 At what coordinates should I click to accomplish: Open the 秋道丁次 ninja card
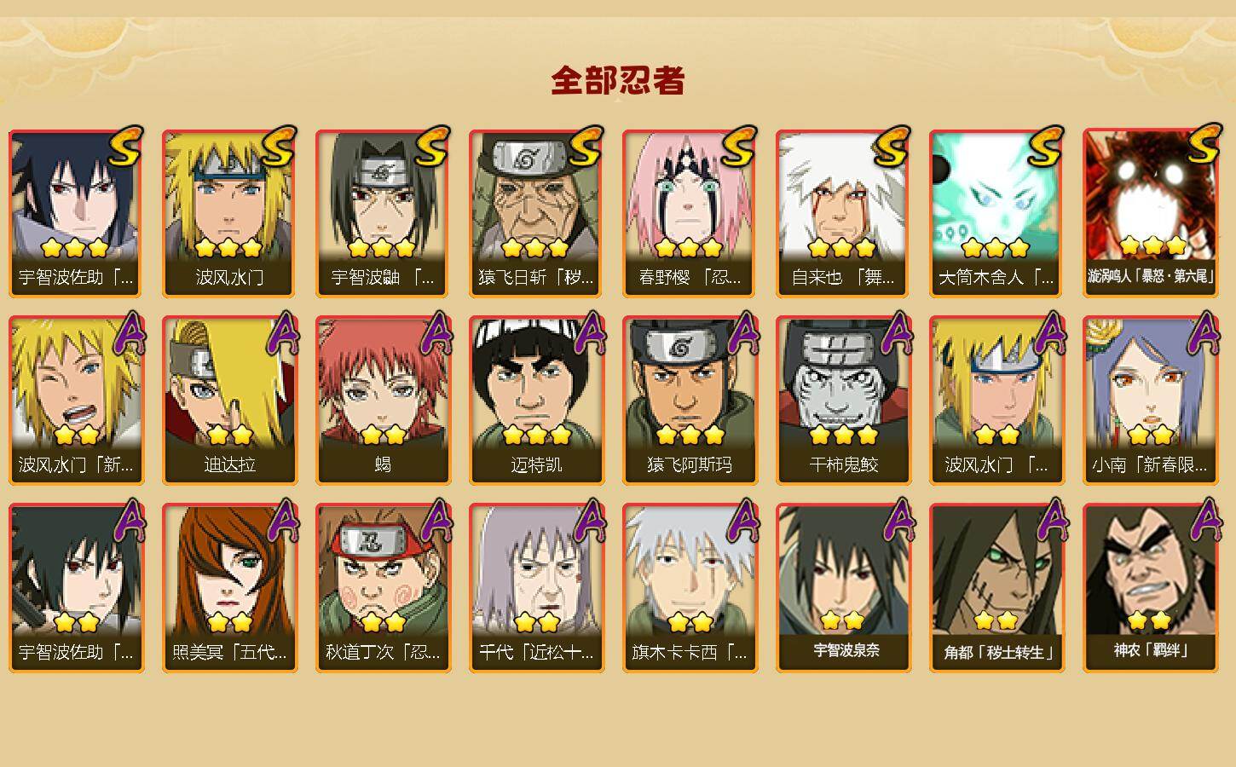[x=383, y=588]
